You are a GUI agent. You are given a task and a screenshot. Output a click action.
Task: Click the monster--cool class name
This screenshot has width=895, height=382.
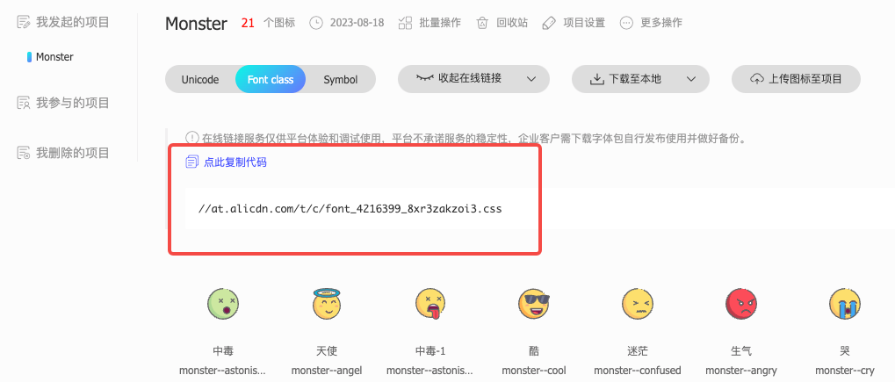click(x=534, y=371)
